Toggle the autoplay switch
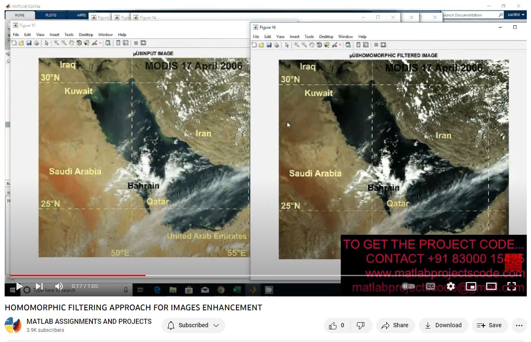This screenshot has height=342, width=531. (408, 286)
